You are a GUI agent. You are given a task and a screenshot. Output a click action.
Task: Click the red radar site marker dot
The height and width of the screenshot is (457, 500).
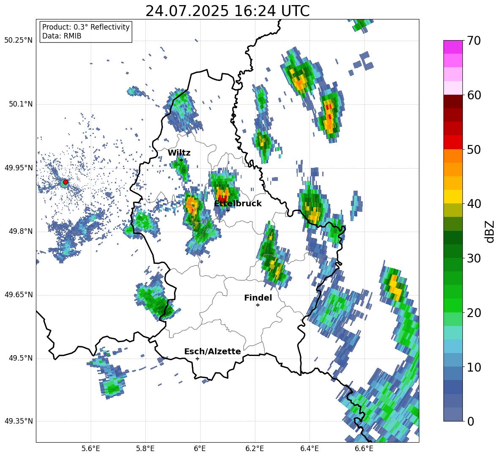65,182
